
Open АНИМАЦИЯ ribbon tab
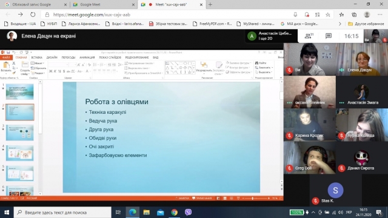[x=87, y=58]
